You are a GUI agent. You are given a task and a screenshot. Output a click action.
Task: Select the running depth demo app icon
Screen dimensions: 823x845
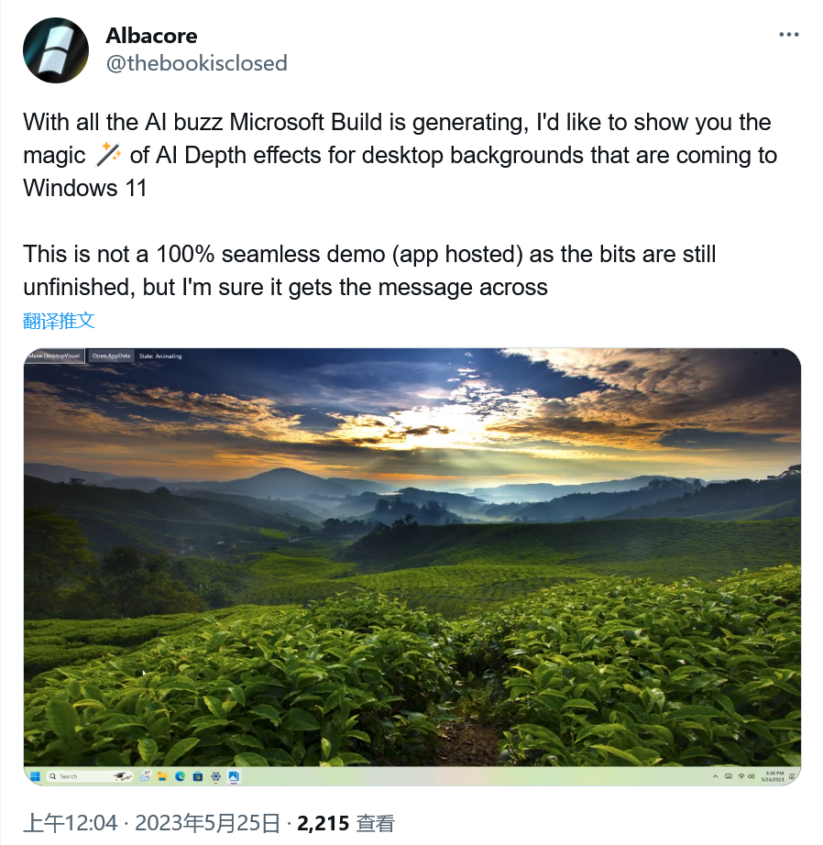click(x=234, y=776)
